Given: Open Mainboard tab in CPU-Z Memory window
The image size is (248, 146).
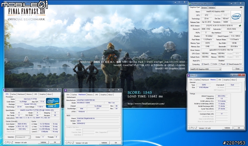Looking at the screenshot, I should coord(205,80).
